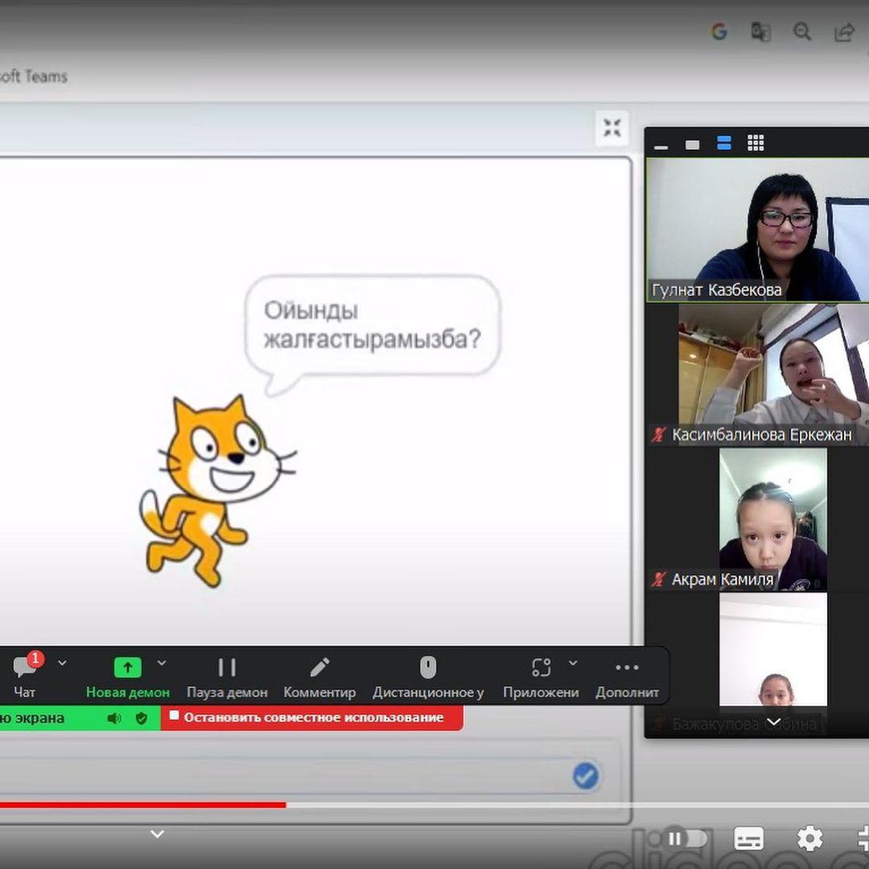Image resolution: width=869 pixels, height=869 pixels.
Task: Show more participants via down chevron
Action: click(774, 722)
